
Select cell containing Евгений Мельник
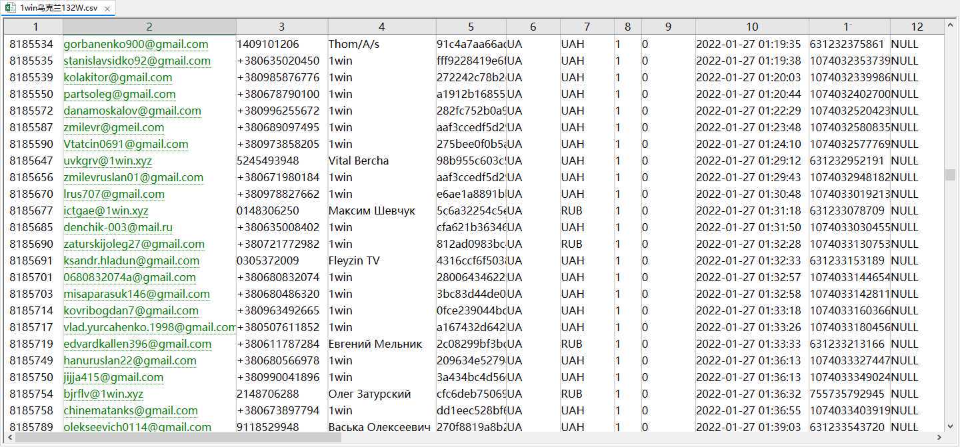382,344
